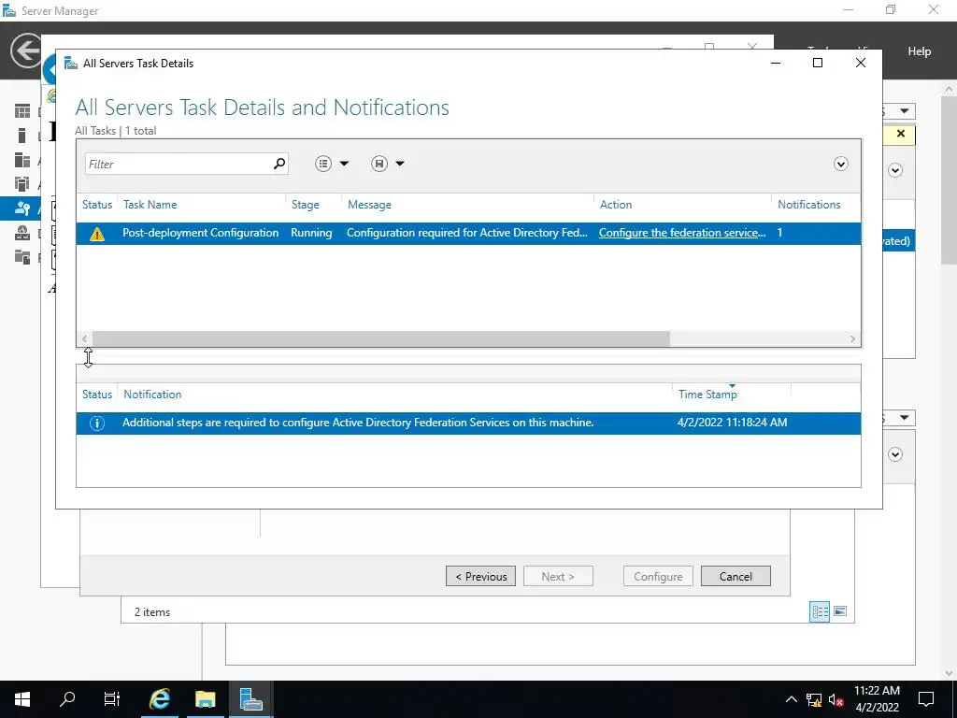Open the muted volume tray icon
This screenshot has width=957, height=718.
[x=836, y=699]
